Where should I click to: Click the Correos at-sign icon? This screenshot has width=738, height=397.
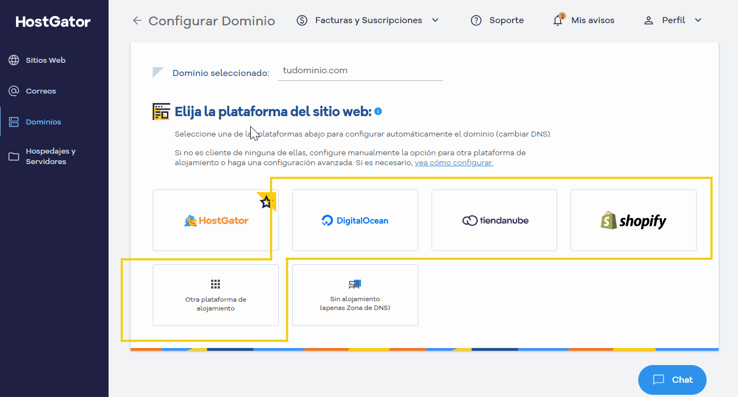click(14, 91)
